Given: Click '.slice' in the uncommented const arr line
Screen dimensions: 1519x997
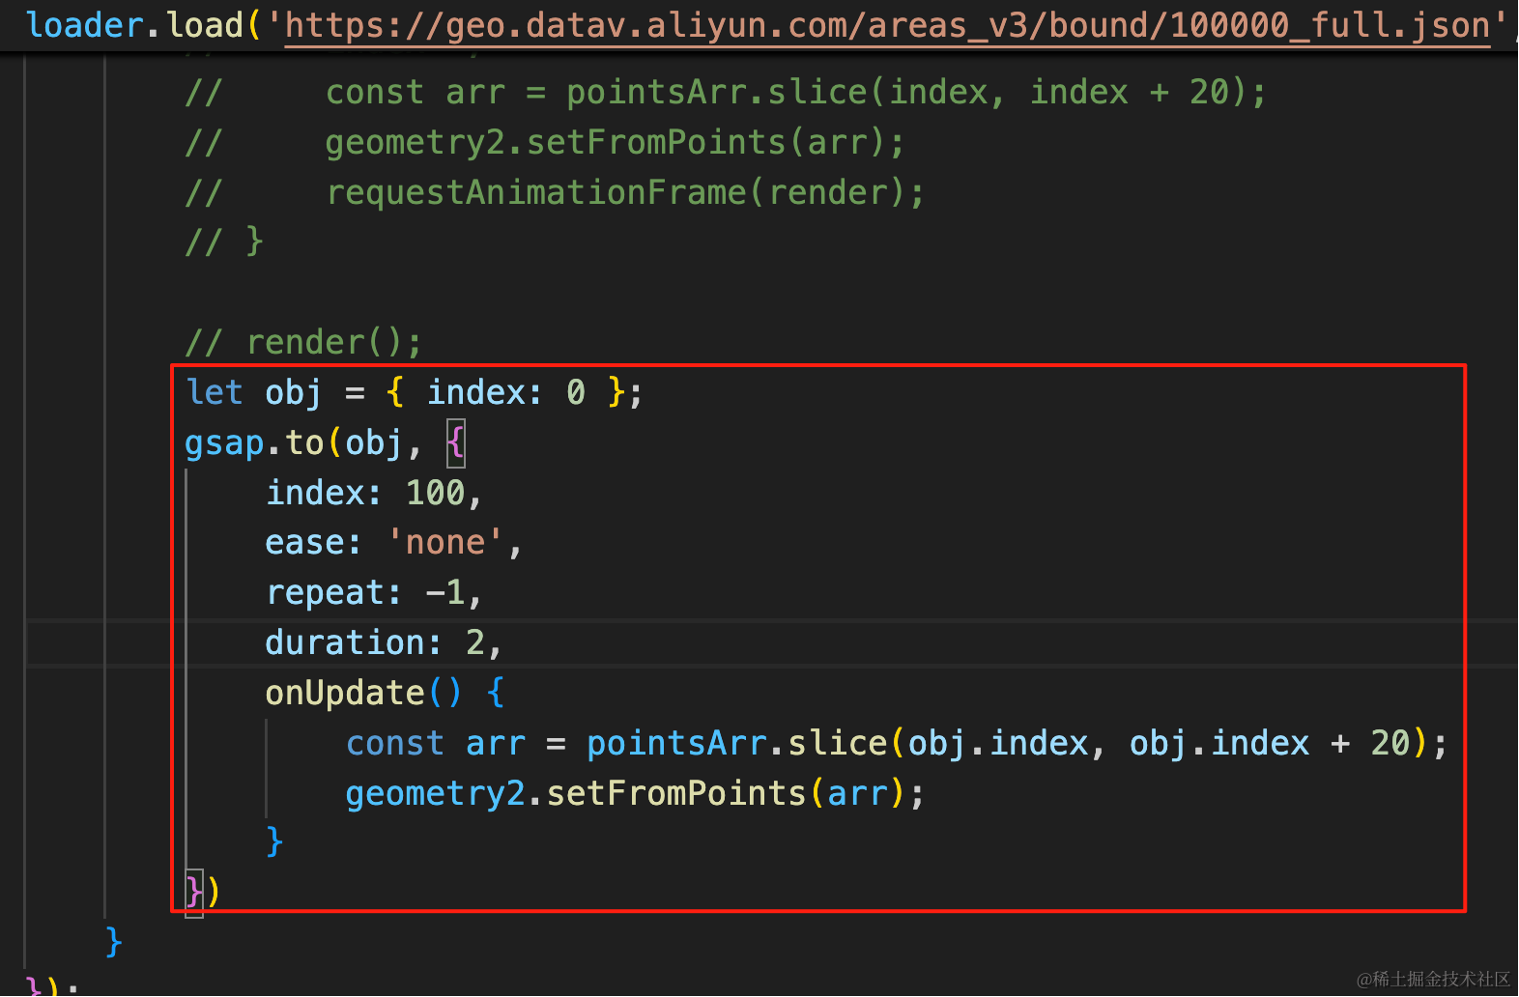Looking at the screenshot, I should click(828, 743).
